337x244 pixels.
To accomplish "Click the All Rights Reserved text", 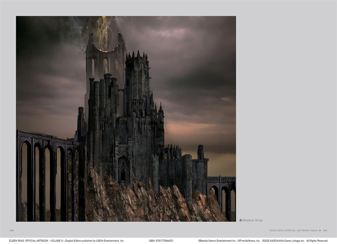I will click(x=317, y=241).
